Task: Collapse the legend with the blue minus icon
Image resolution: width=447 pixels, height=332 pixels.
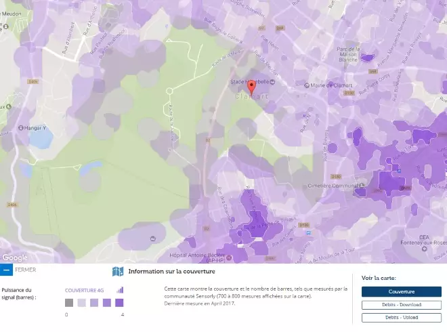Action: coord(6,270)
